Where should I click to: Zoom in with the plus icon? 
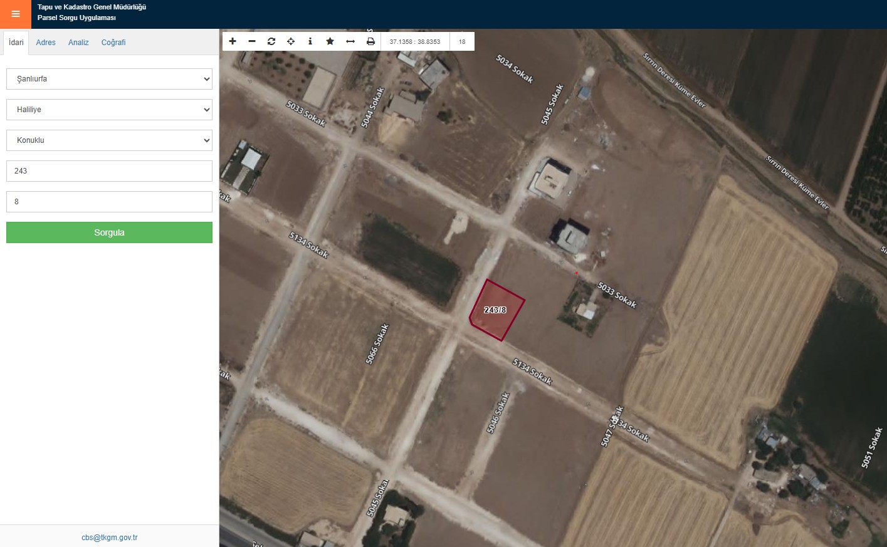233,41
